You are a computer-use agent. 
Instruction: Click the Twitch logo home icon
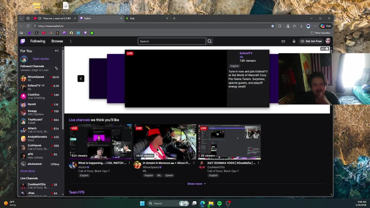point(23,41)
